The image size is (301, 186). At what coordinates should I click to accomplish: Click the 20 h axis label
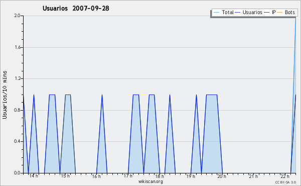click(222, 176)
